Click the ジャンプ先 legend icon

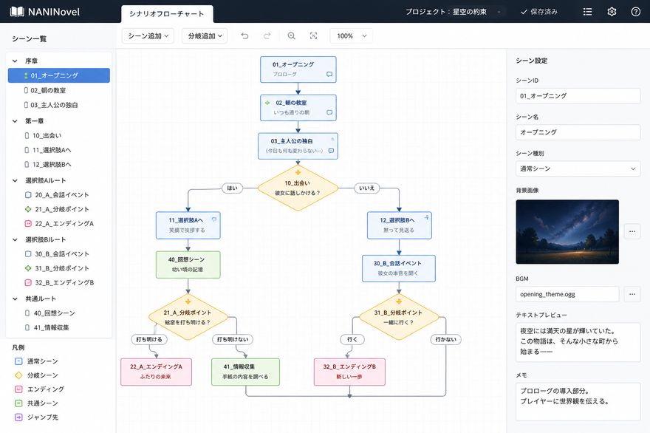(18, 417)
